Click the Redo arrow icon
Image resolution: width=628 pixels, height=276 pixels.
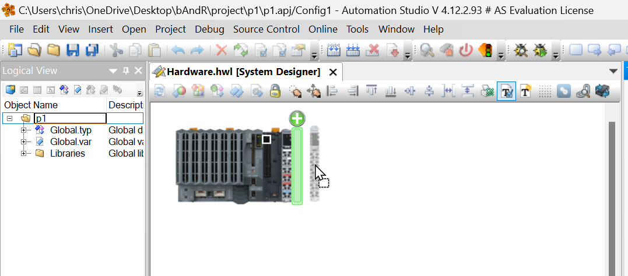point(197,51)
